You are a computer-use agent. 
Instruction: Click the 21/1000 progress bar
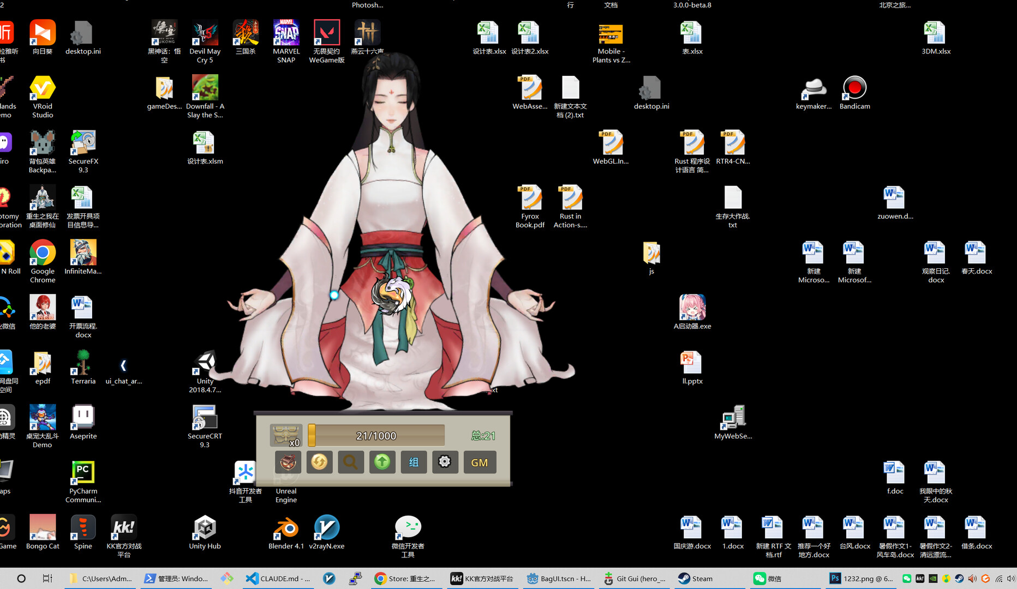click(x=375, y=435)
